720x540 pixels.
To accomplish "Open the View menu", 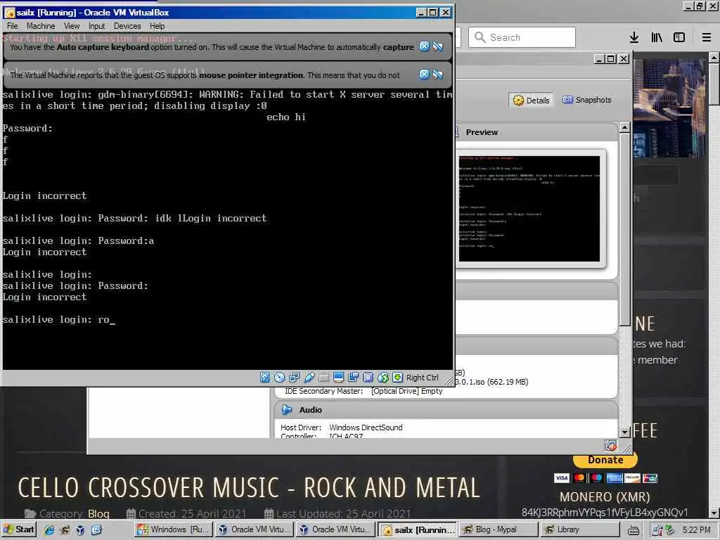I will (x=72, y=26).
